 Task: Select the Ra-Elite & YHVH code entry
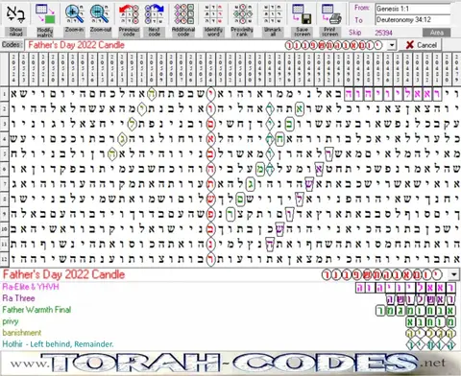pyautogui.click(x=31, y=287)
